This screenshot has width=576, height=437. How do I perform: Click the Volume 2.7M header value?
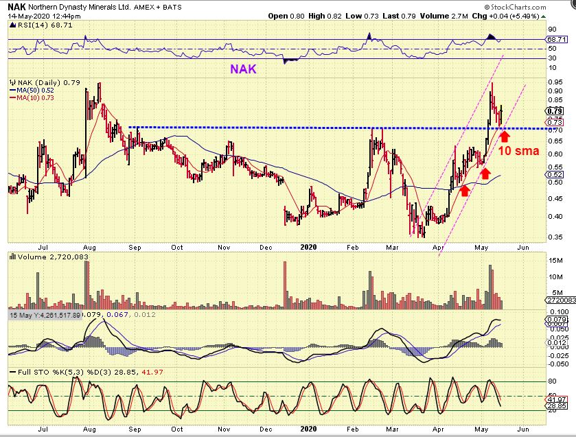443,16
